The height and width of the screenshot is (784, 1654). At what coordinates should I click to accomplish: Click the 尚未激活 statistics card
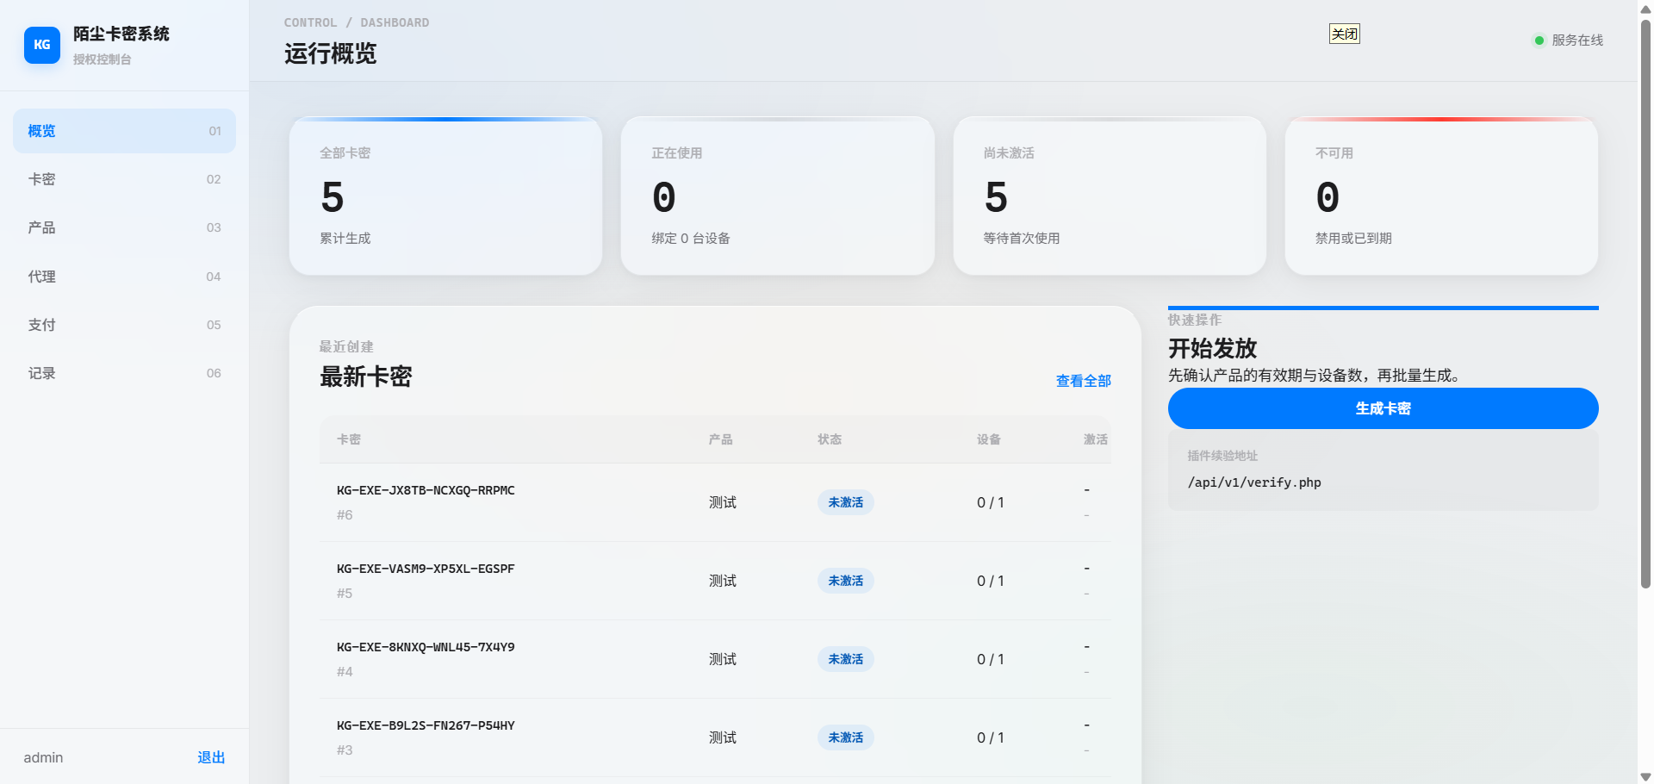pyautogui.click(x=1110, y=196)
